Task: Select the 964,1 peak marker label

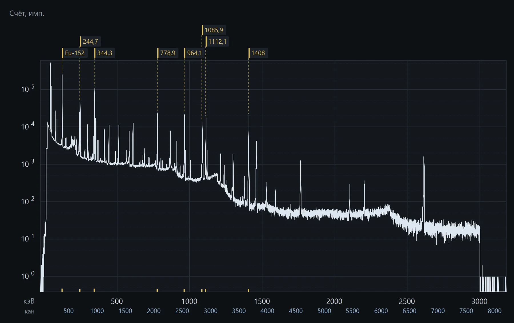Action: pos(194,53)
